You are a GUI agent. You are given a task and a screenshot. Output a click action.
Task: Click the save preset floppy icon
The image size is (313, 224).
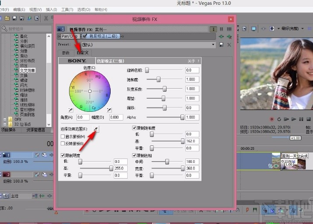point(222,45)
